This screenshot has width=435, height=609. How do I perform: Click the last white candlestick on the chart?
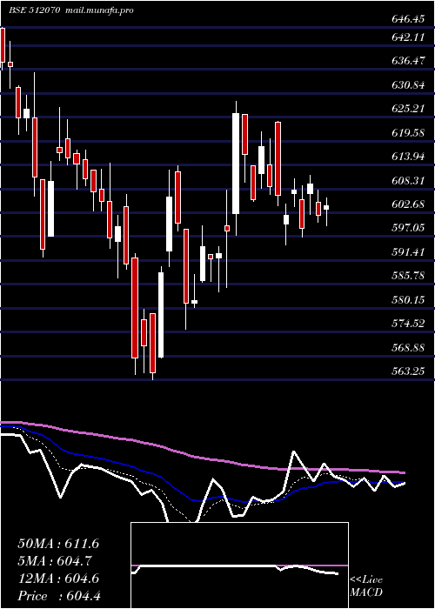point(326,207)
